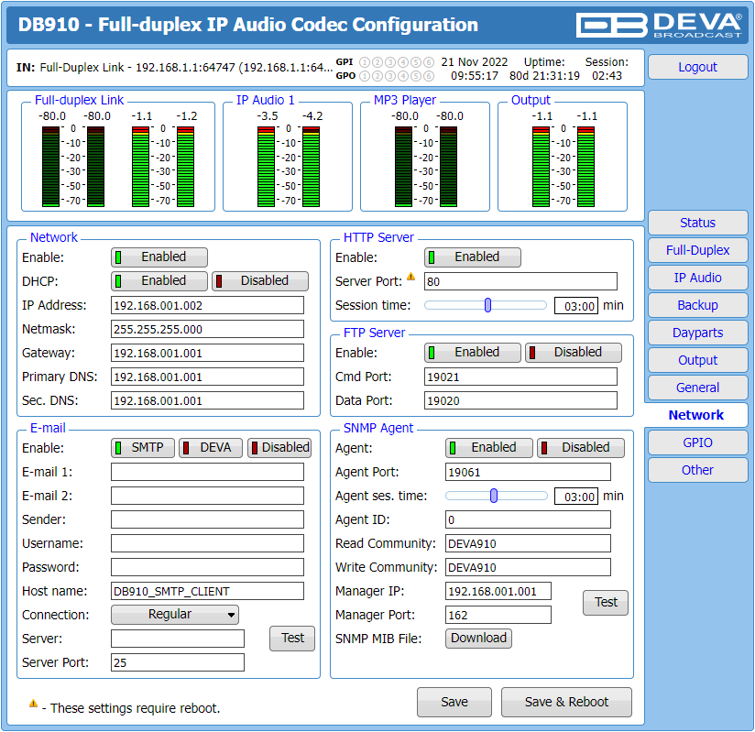Click Save & Reboot
Screen dimensions: 755x732
(566, 702)
